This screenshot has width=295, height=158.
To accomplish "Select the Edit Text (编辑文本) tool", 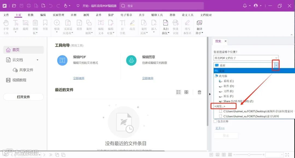I will tap(101, 27).
